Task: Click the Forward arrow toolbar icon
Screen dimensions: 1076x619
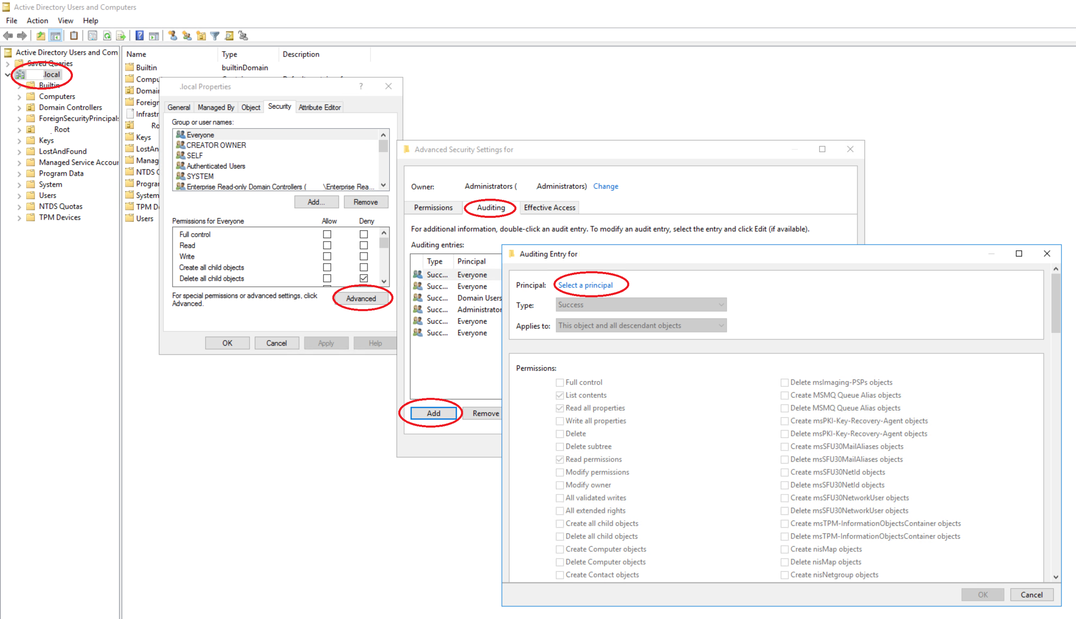Action: click(22, 36)
